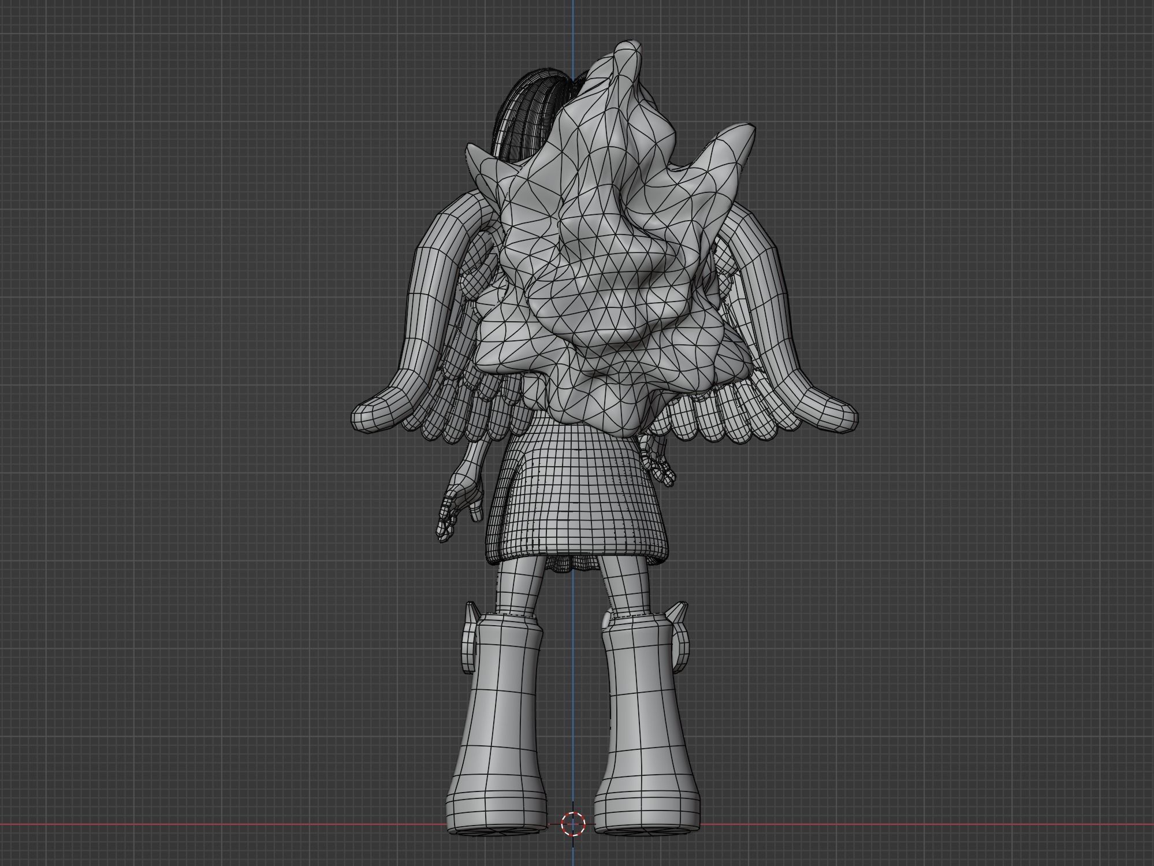Click the 3D cursor at the origin

(573, 824)
